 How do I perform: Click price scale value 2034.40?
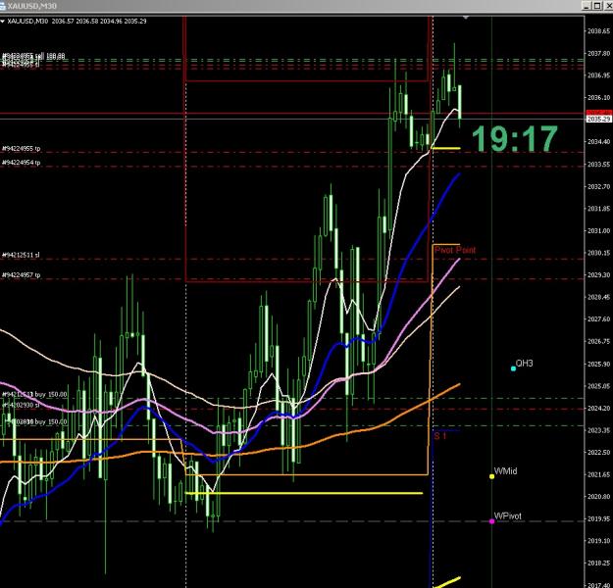598,142
